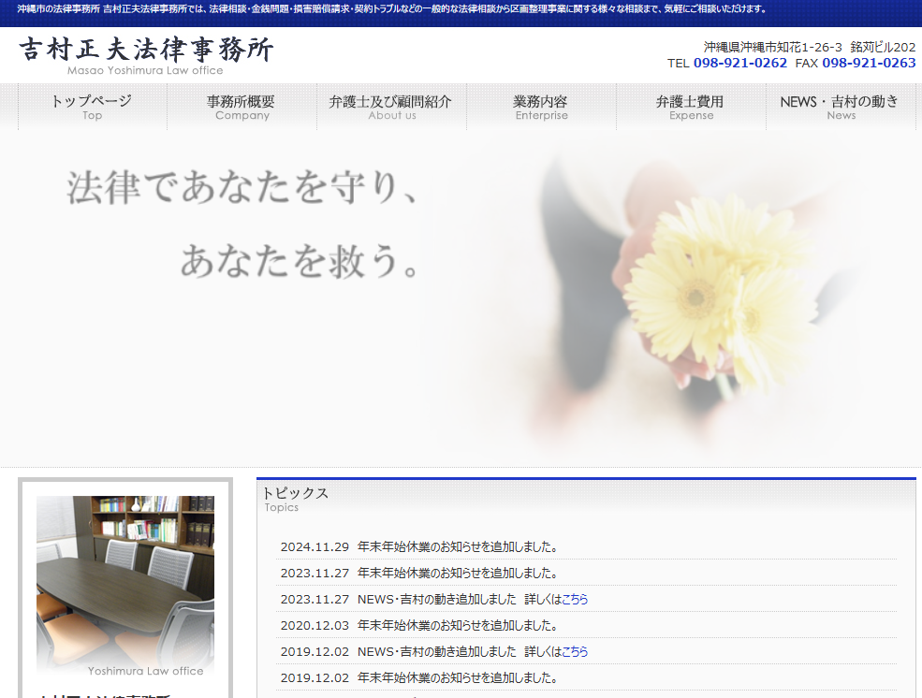922x698 pixels.
Task: Select the 業務内容 (Enterprise) menu item
Action: click(541, 108)
